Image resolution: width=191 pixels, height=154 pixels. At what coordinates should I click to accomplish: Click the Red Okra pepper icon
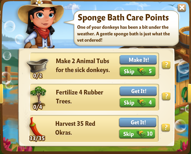[35, 127]
